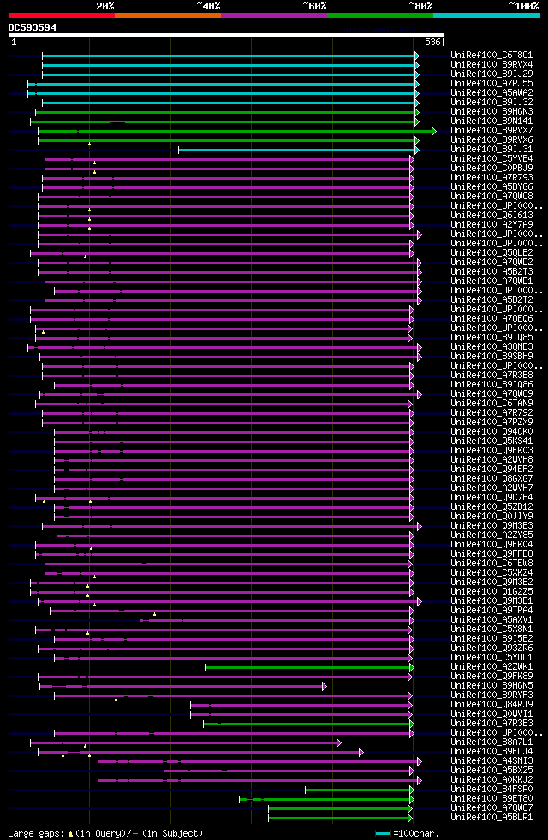Click the UniRef100_A5AWA2 label

491,92
